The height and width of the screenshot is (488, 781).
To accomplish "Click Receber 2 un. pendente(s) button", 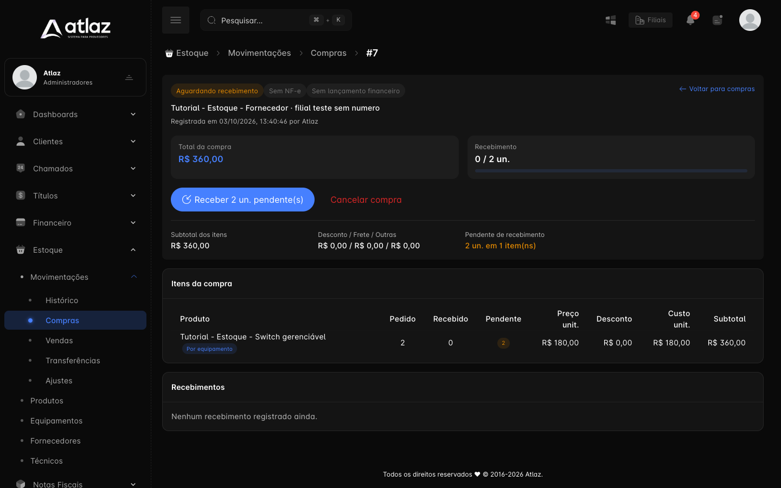I will click(242, 200).
